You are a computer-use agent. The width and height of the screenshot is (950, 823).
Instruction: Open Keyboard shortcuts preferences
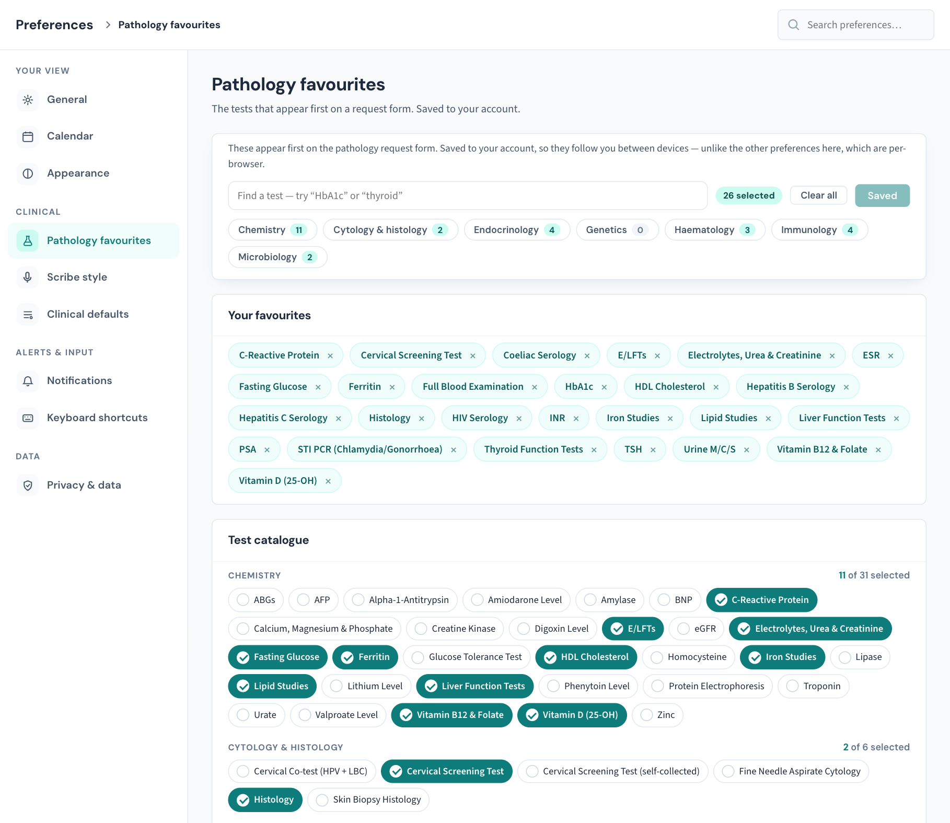pyautogui.click(x=94, y=418)
